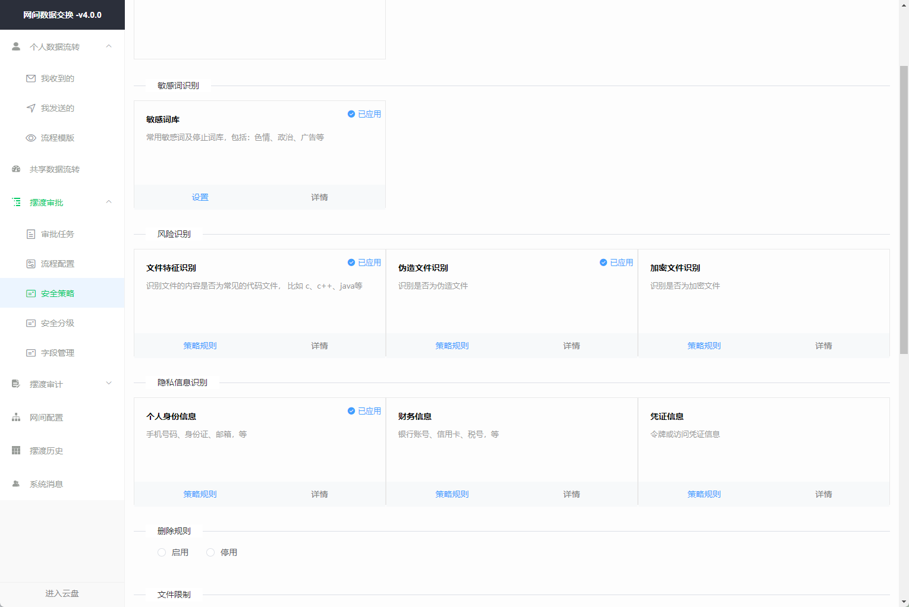Click the vertical page scrollbar thumb
This screenshot has width=909, height=607.
pyautogui.click(x=904, y=208)
